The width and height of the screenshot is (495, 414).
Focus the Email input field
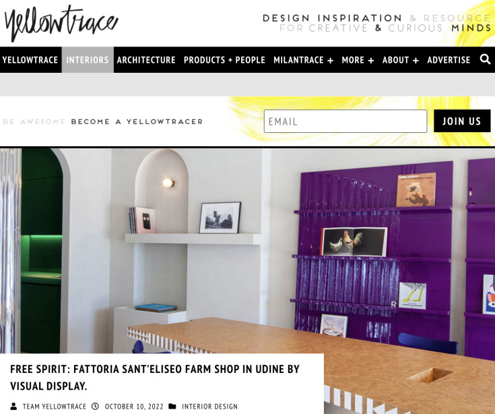point(345,121)
